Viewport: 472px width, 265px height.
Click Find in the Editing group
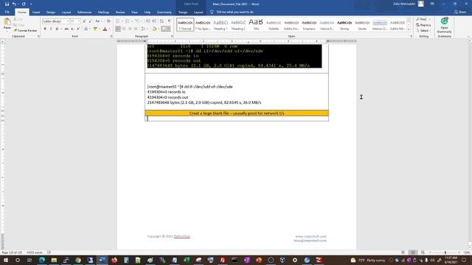pyautogui.click(x=421, y=19)
